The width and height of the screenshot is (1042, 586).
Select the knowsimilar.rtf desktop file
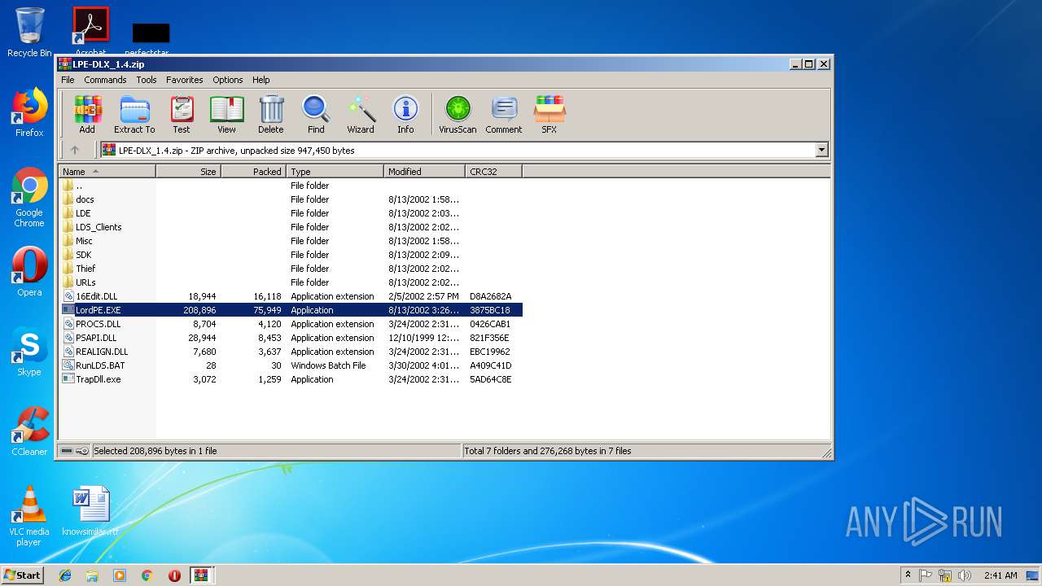tap(90, 511)
